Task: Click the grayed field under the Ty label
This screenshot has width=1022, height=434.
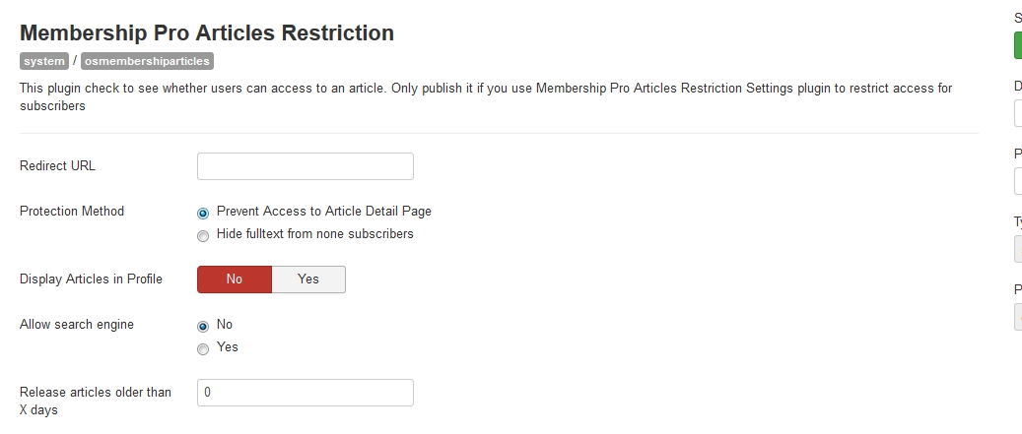Action: coord(1018,249)
